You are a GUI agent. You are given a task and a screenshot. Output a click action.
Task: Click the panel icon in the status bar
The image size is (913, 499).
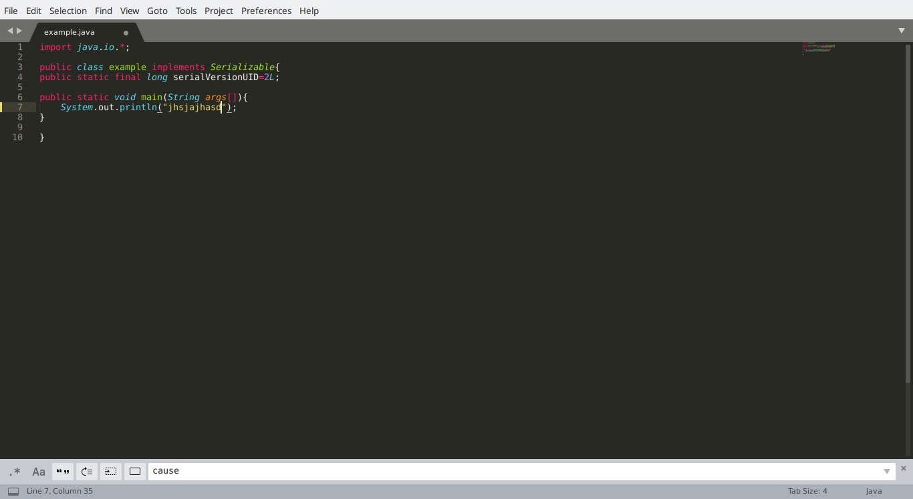coord(13,492)
